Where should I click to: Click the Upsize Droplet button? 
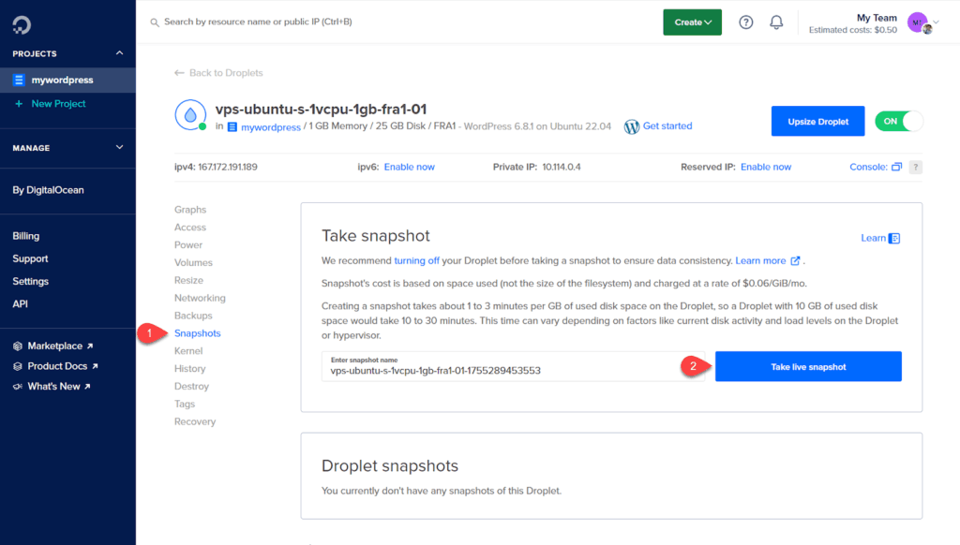(817, 121)
